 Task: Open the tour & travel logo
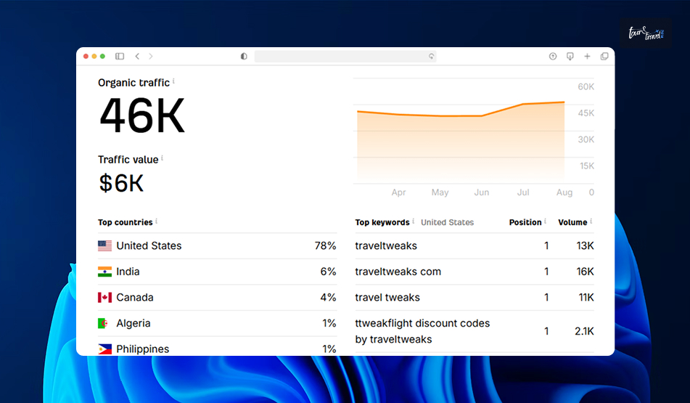[646, 33]
